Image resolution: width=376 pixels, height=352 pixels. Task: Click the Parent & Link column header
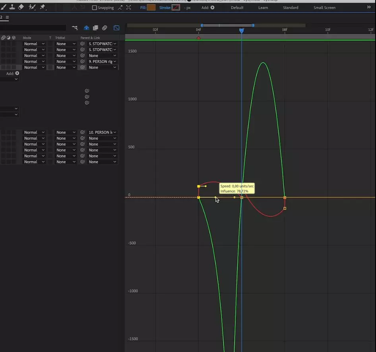coord(90,38)
